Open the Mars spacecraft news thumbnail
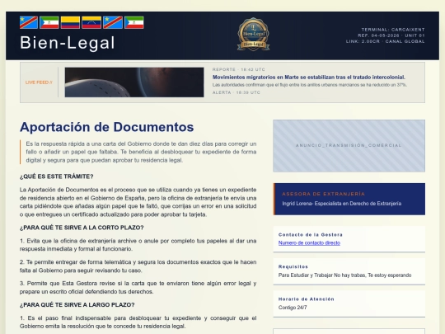 click(134, 82)
